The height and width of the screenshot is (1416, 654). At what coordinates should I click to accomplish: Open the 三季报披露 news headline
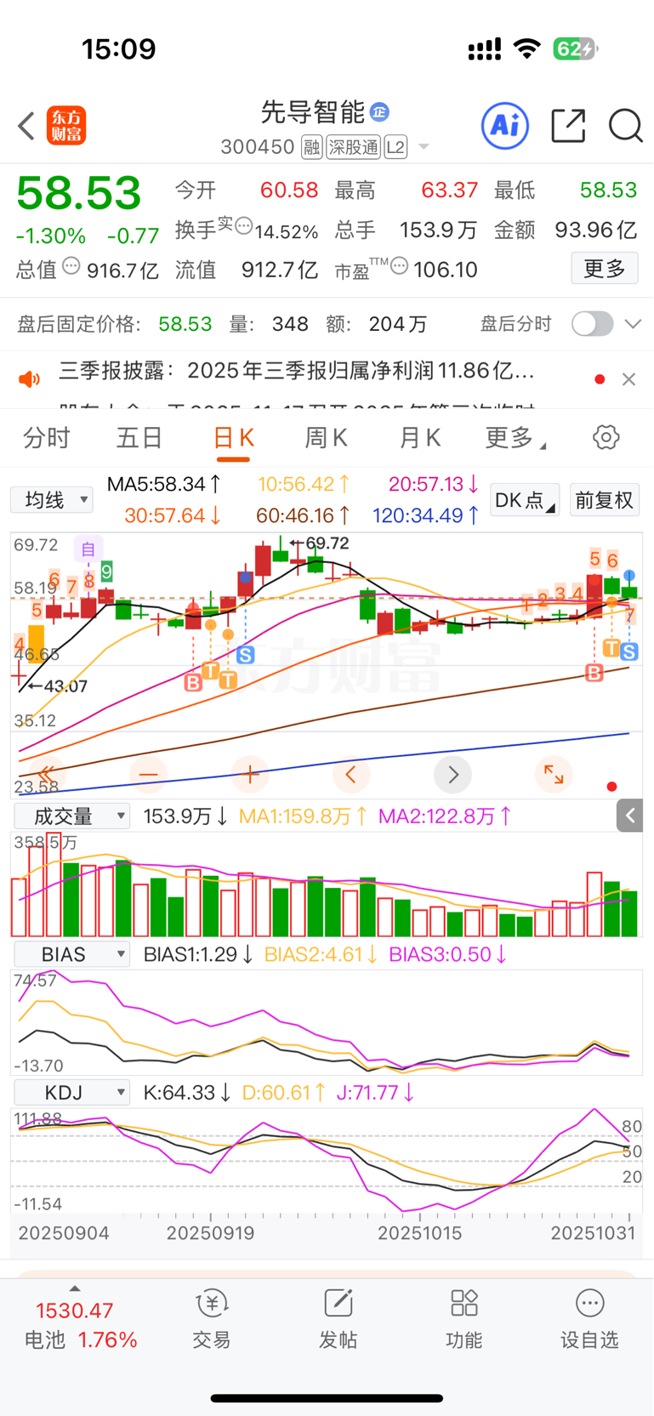pyautogui.click(x=297, y=371)
